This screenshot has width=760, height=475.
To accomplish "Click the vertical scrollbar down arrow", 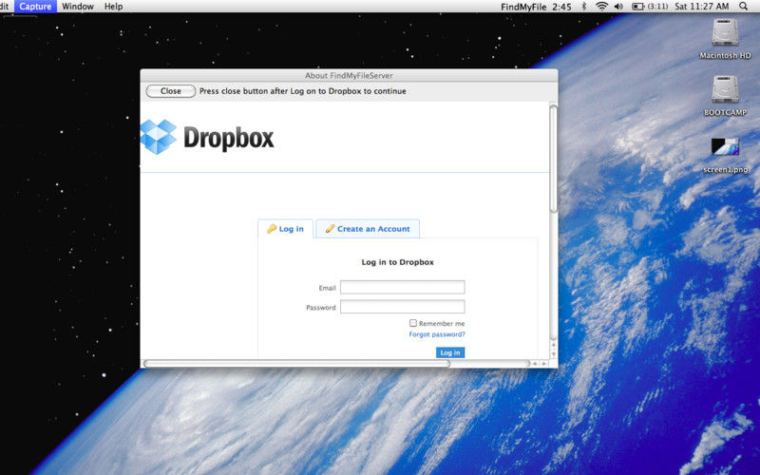I will click(554, 354).
